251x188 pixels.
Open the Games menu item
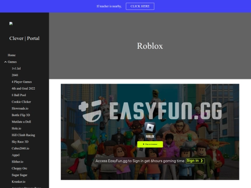coord(12,62)
